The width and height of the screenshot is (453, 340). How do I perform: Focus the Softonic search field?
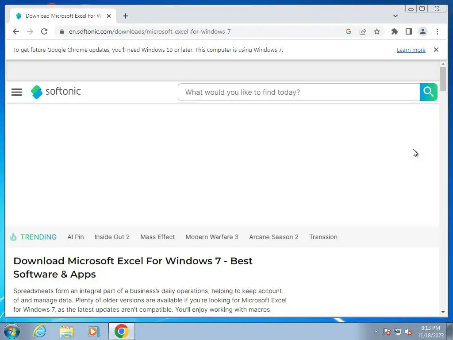coord(299,92)
